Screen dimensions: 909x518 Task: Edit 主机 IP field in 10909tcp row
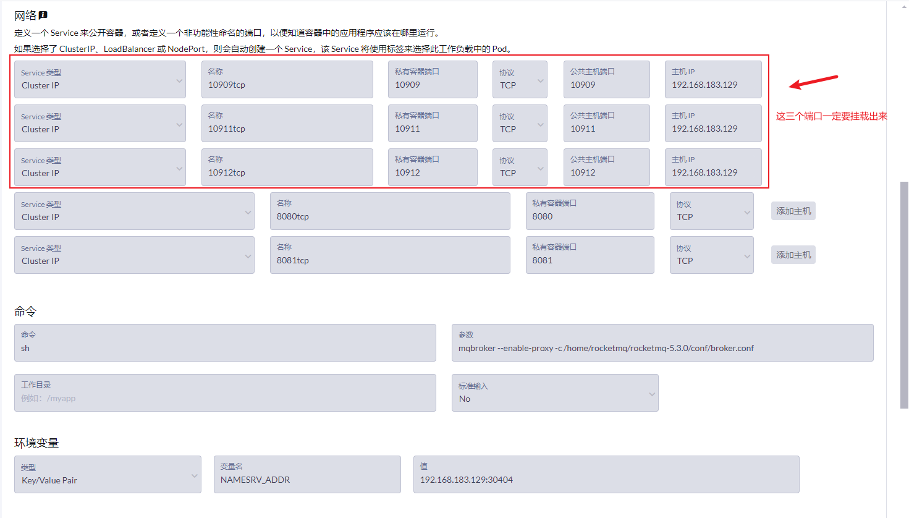pos(713,79)
